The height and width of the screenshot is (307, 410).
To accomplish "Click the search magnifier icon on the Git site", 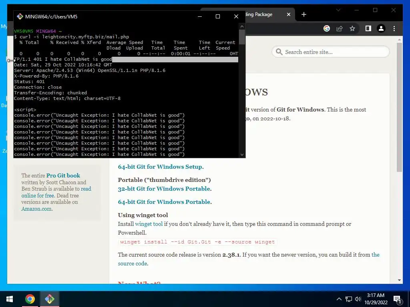I will (x=279, y=52).
